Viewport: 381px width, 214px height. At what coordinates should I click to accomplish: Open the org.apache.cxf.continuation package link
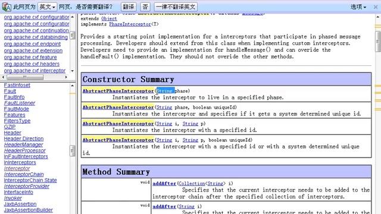(x=36, y=30)
